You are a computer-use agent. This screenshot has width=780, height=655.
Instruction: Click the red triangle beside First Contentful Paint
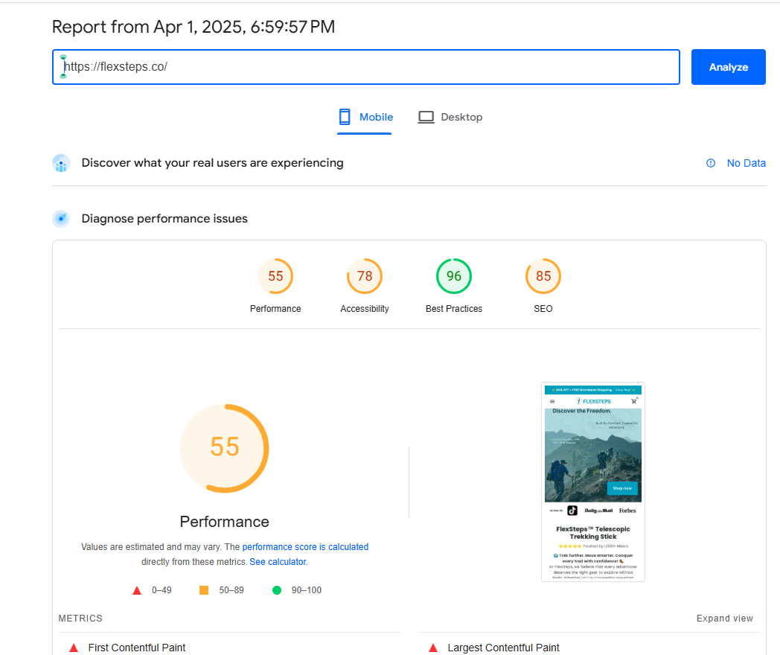click(x=73, y=648)
